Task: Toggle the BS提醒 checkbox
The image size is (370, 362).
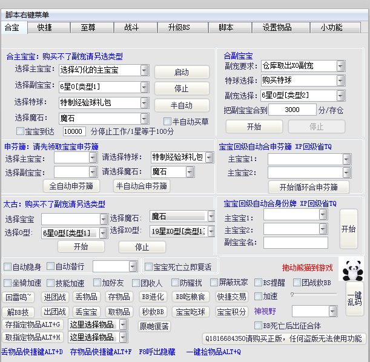Action: pos(258,282)
